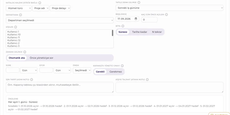Image resolution: width=230 pixels, height=115 pixels.
Task: Click 'Her ayın 1. günü · Süresiz' preview text
Action: tap(23, 102)
